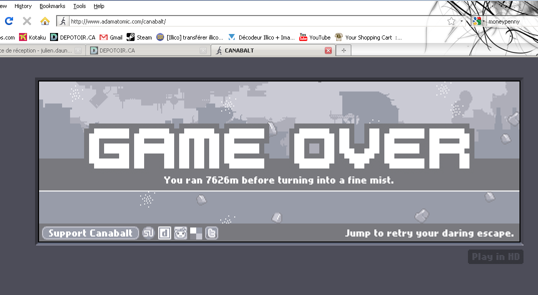The width and height of the screenshot is (538, 295).
Task: Switch to the 'ce de réception' mail tab
Action: pos(42,50)
